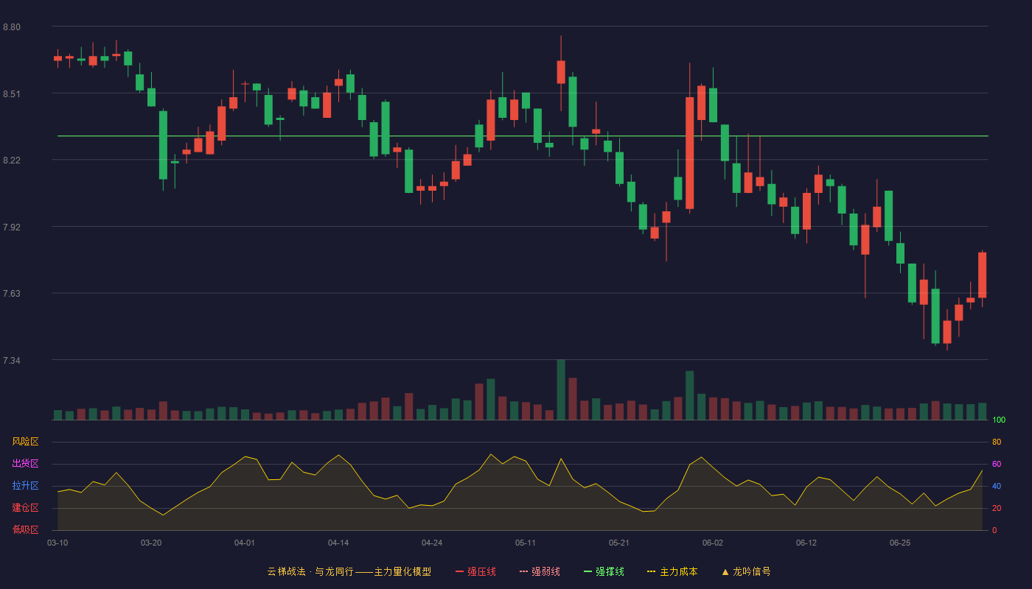Screen dimensions: 1032x589
Task: Click the 05-11 date label
Action: point(526,543)
